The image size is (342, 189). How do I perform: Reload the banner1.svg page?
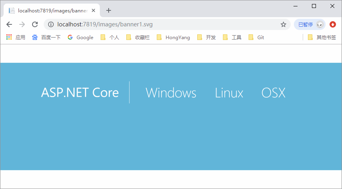click(x=35, y=24)
